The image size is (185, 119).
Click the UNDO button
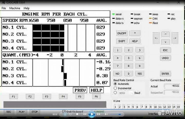(165, 58)
